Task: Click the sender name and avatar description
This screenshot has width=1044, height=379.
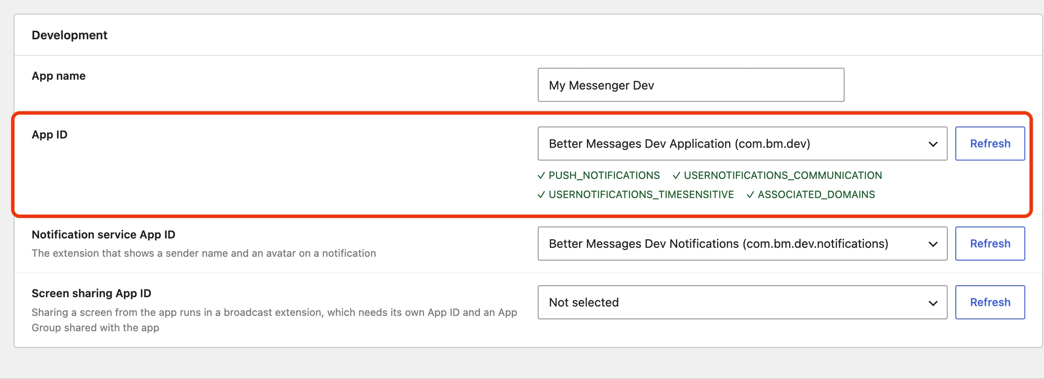Action: coord(204,253)
